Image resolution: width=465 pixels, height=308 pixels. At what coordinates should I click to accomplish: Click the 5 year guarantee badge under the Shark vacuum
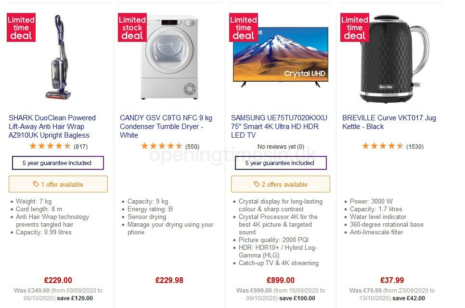tap(58, 163)
